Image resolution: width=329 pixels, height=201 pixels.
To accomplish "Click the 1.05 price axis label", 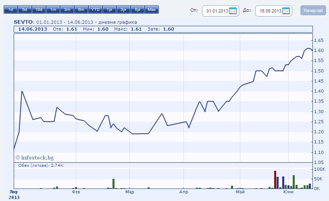I will 319,162.
